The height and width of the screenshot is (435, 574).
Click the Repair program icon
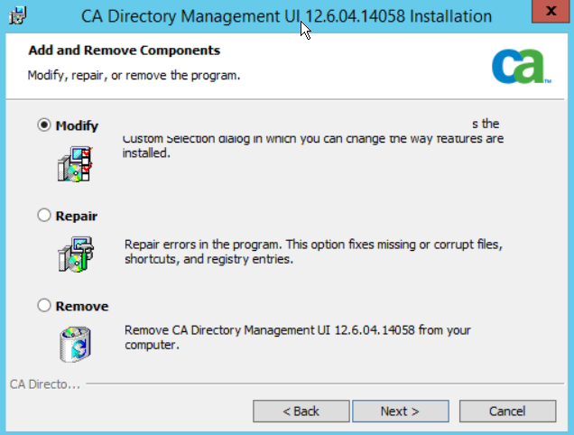(x=75, y=253)
